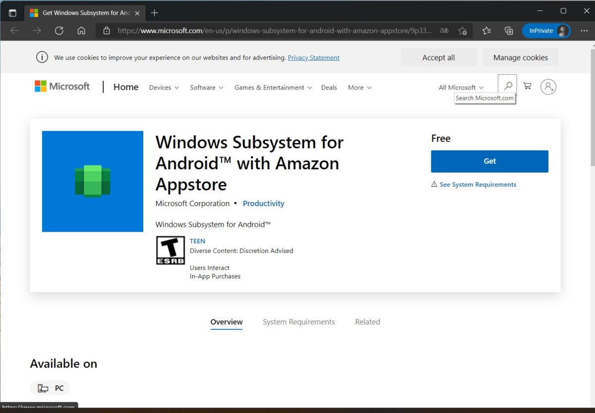The width and height of the screenshot is (595, 413).
Task: Go to the Home navigation link
Action: pos(126,87)
